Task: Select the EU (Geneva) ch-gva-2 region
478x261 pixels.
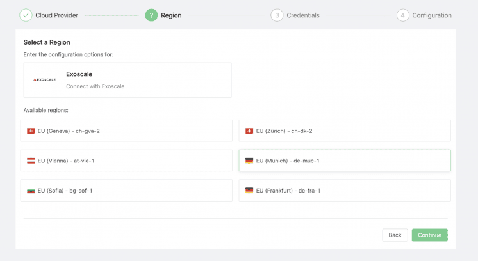Action: (x=126, y=130)
